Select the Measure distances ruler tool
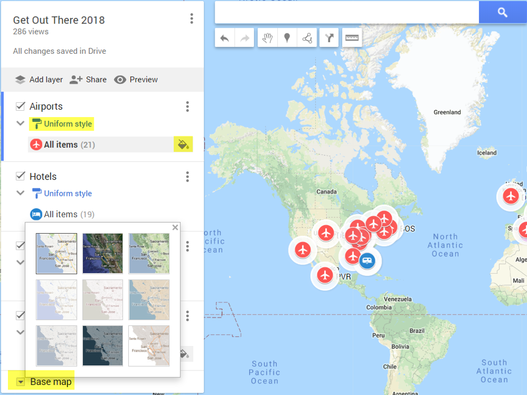The image size is (527, 395). [x=352, y=38]
